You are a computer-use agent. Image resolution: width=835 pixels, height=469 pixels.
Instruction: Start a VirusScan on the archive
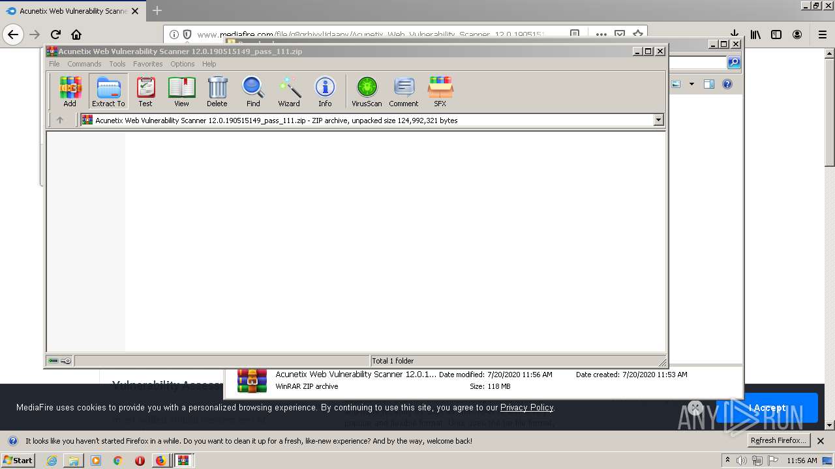point(367,91)
